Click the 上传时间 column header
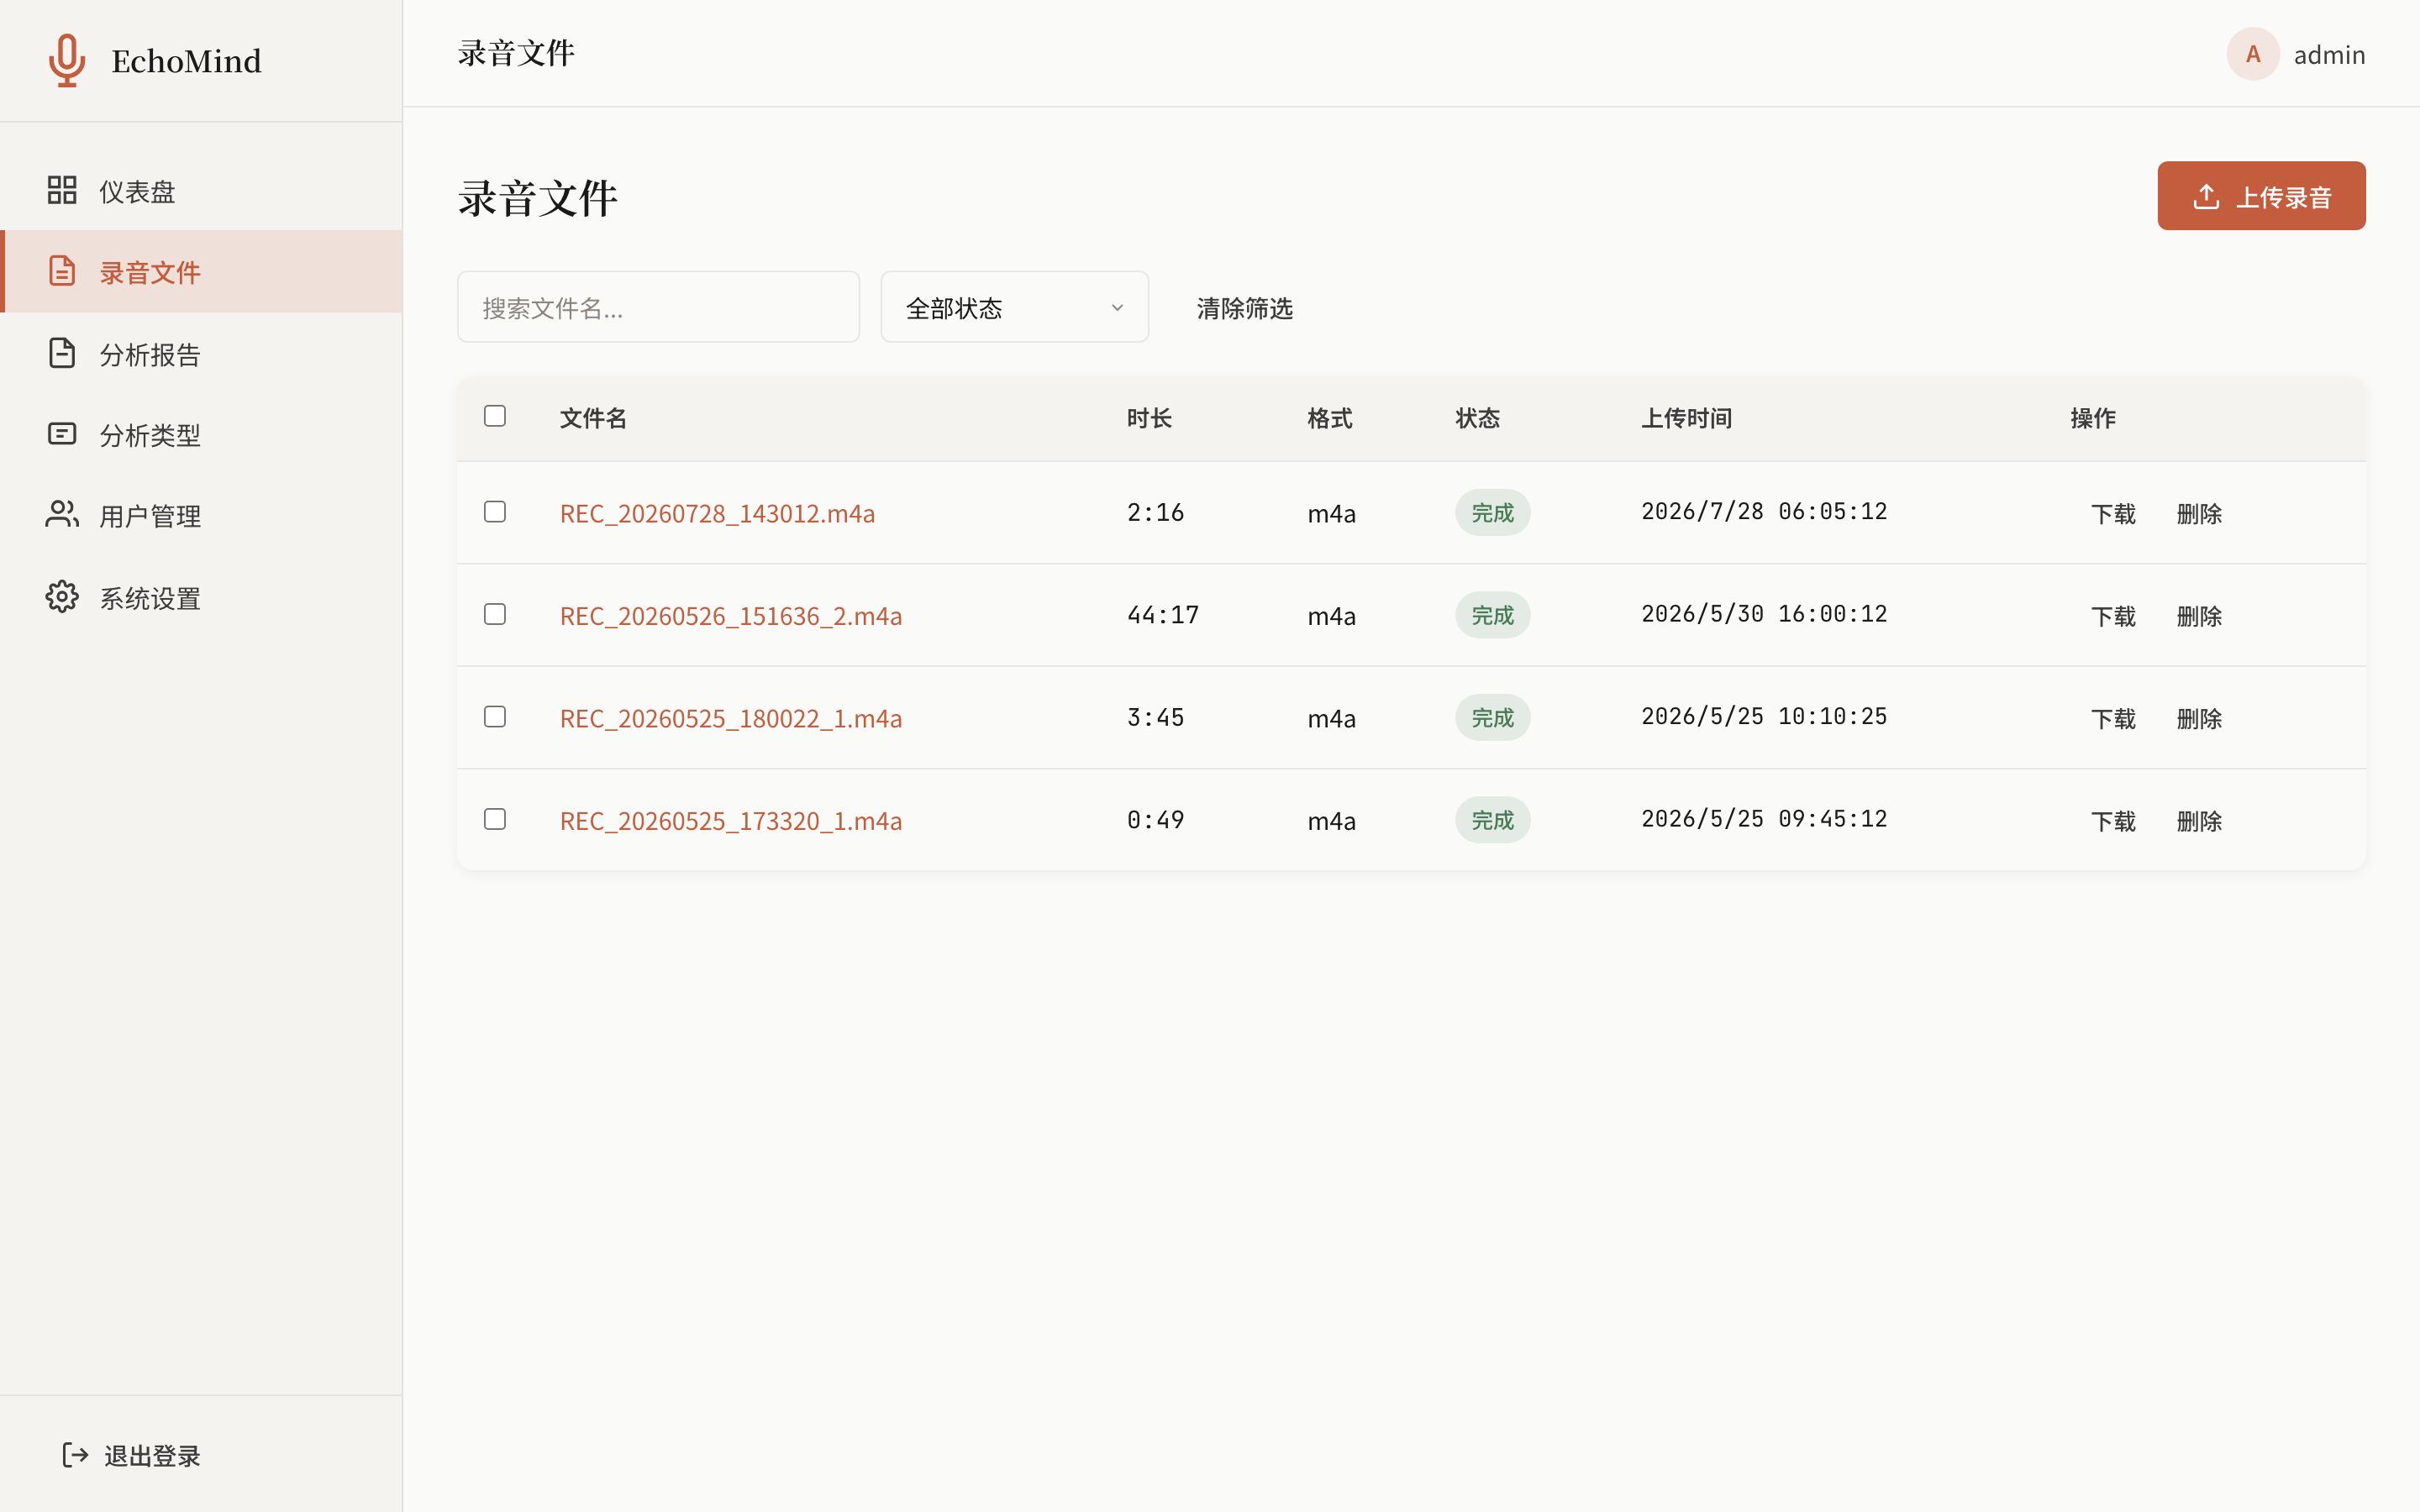Screen dimensions: 2420x1512 pyautogui.click(x=1686, y=418)
